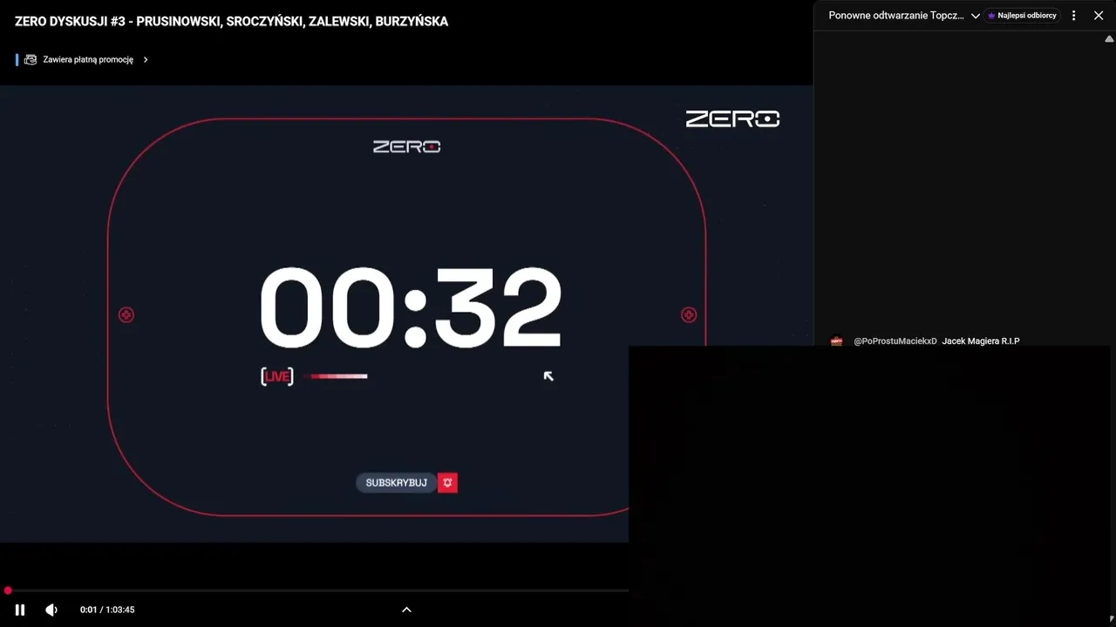
Task: Open the chat three-dot options menu
Action: pyautogui.click(x=1074, y=16)
